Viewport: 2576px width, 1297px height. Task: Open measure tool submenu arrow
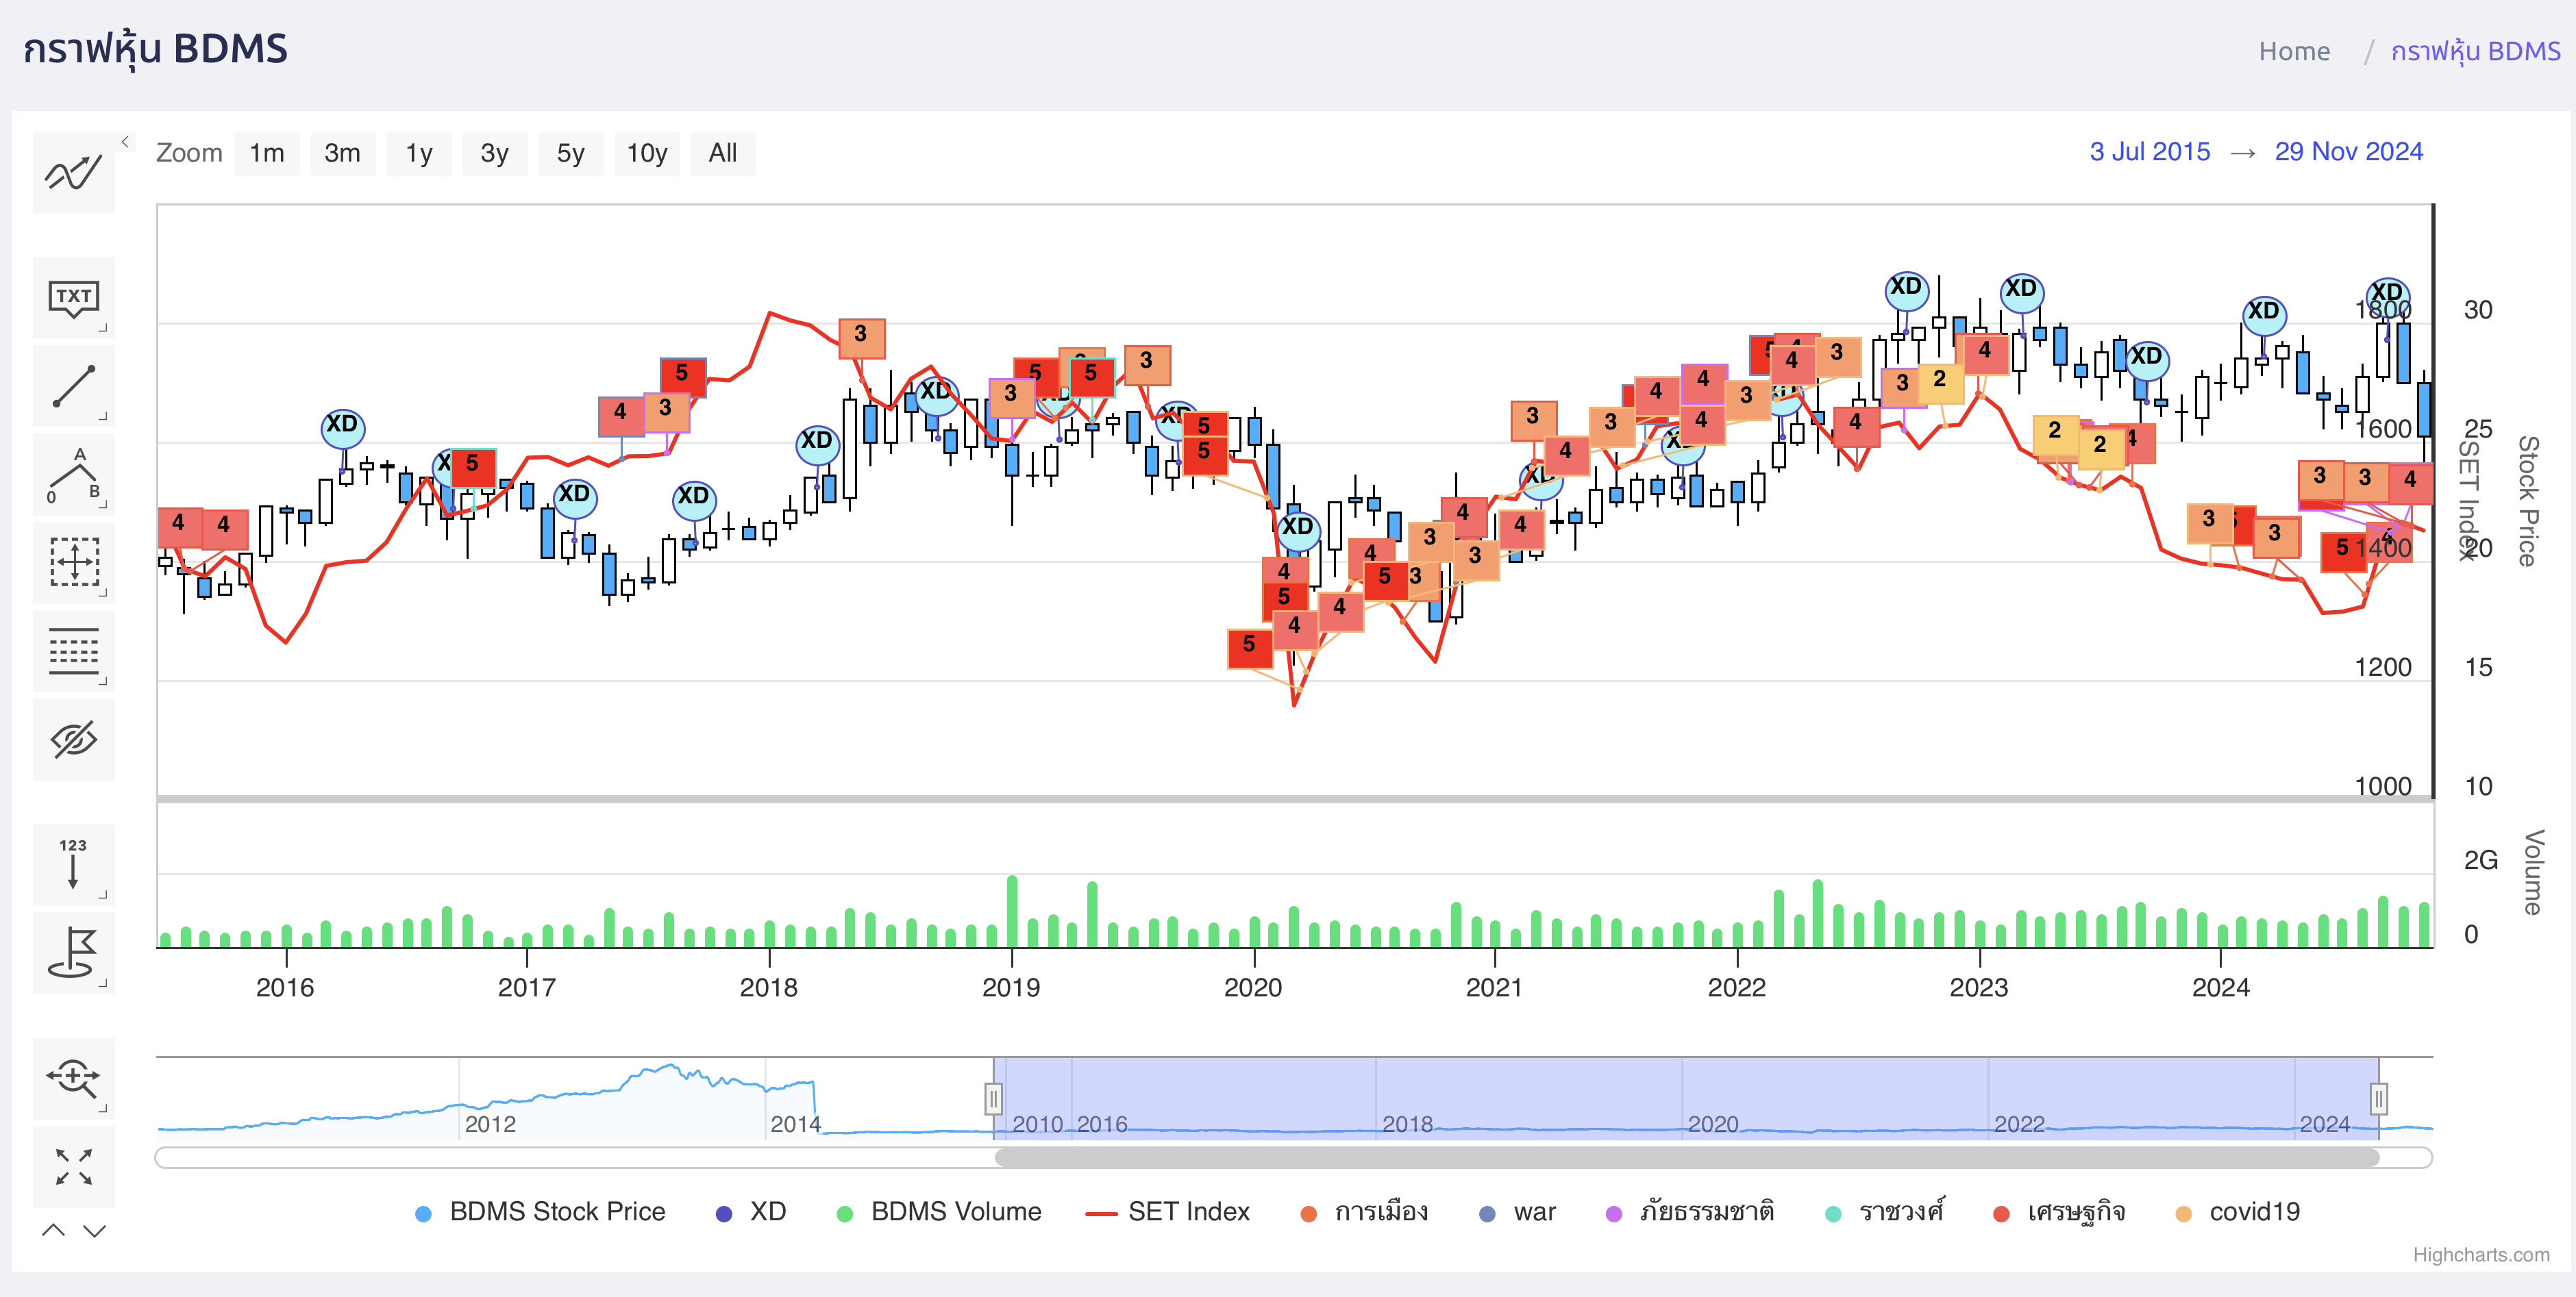[103, 592]
